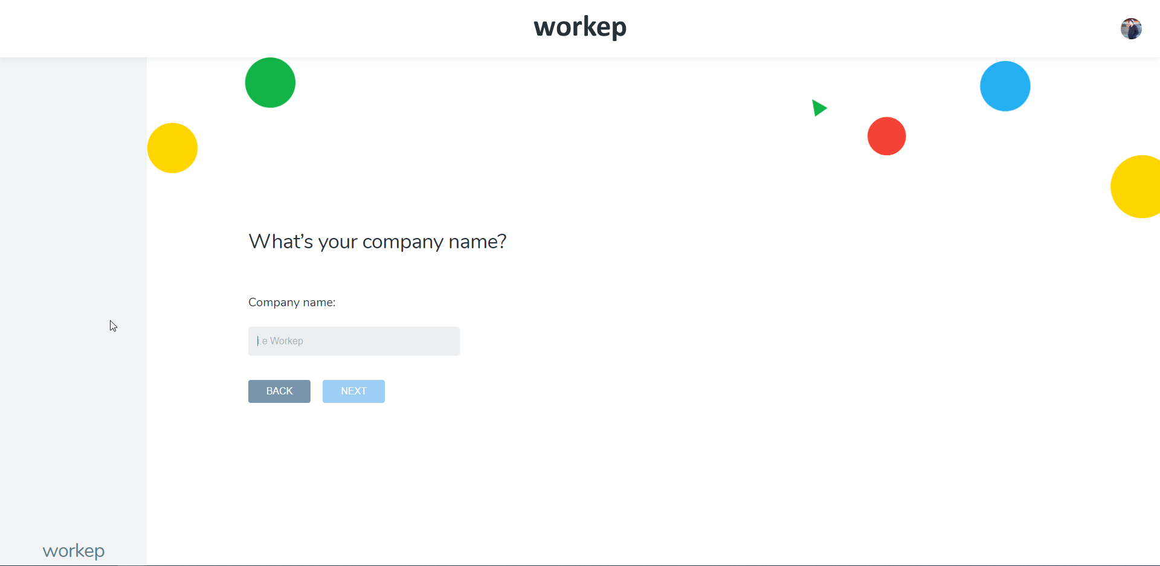Viewport: 1160px width, 566px height.
Task: Click the blank area right of the NEXT button
Action: click(x=544, y=391)
